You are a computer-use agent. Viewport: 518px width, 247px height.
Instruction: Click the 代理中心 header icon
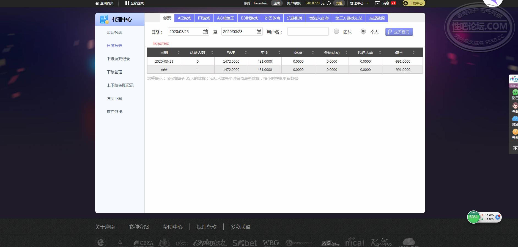tap(104, 20)
